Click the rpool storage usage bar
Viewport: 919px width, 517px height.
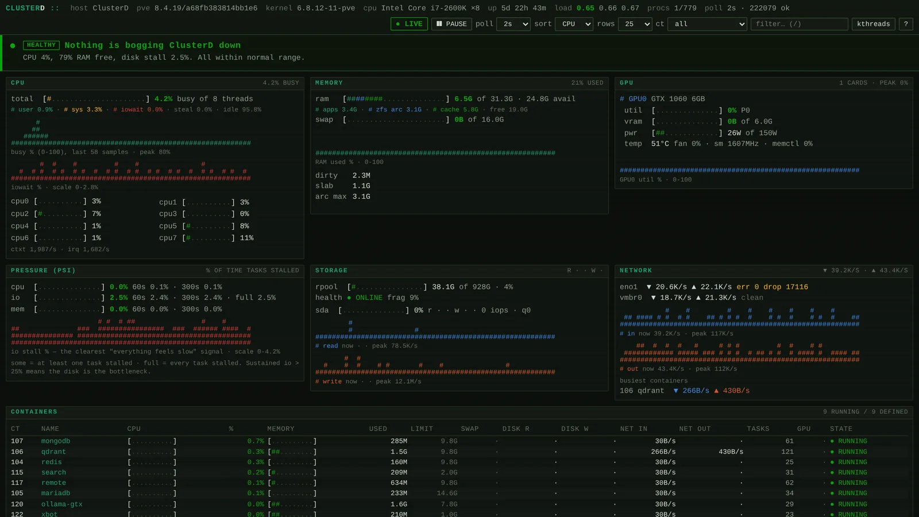point(387,287)
